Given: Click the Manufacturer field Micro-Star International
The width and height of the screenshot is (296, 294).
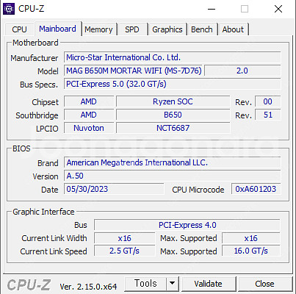Looking at the screenshot, I should tap(173, 57).
